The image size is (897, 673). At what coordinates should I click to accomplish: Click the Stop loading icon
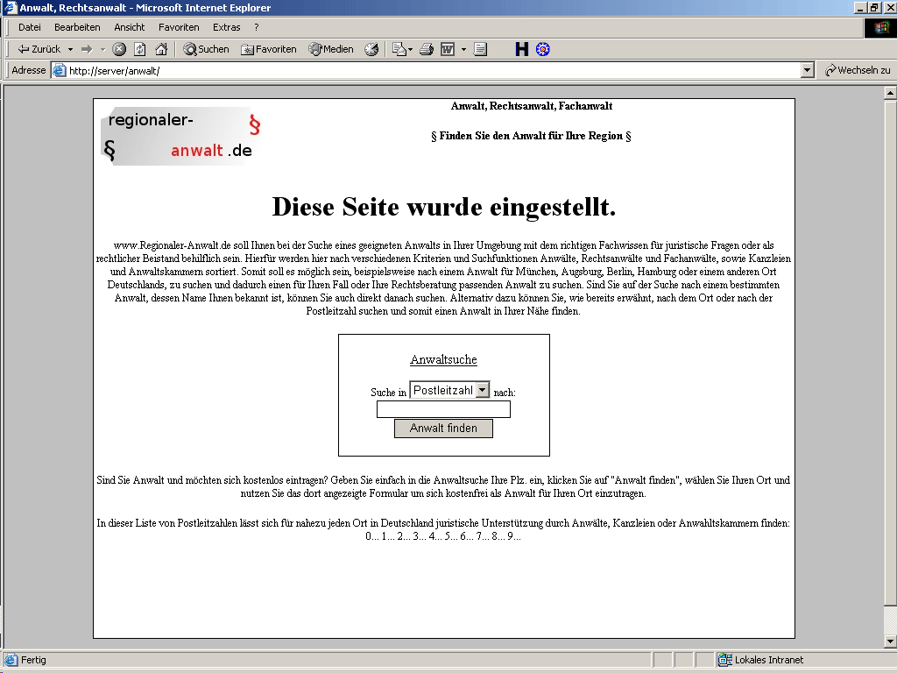point(119,49)
